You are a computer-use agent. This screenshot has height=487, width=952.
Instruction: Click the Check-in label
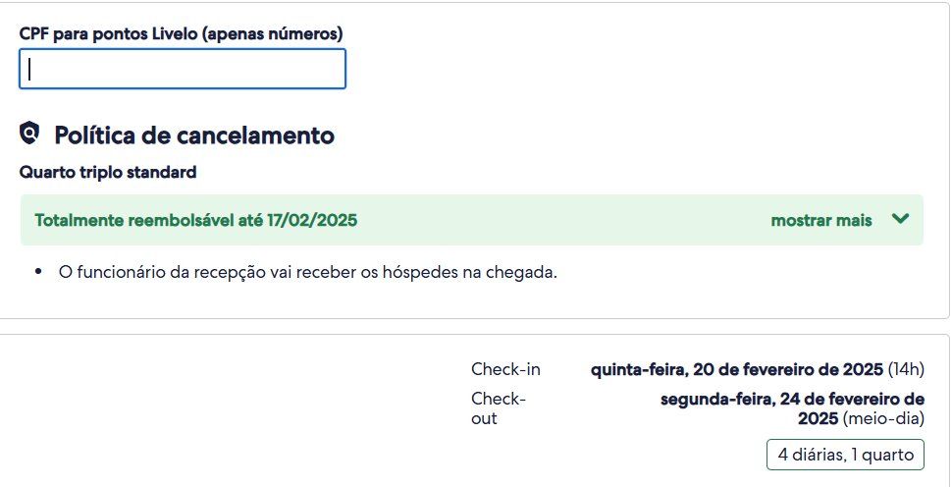(505, 369)
